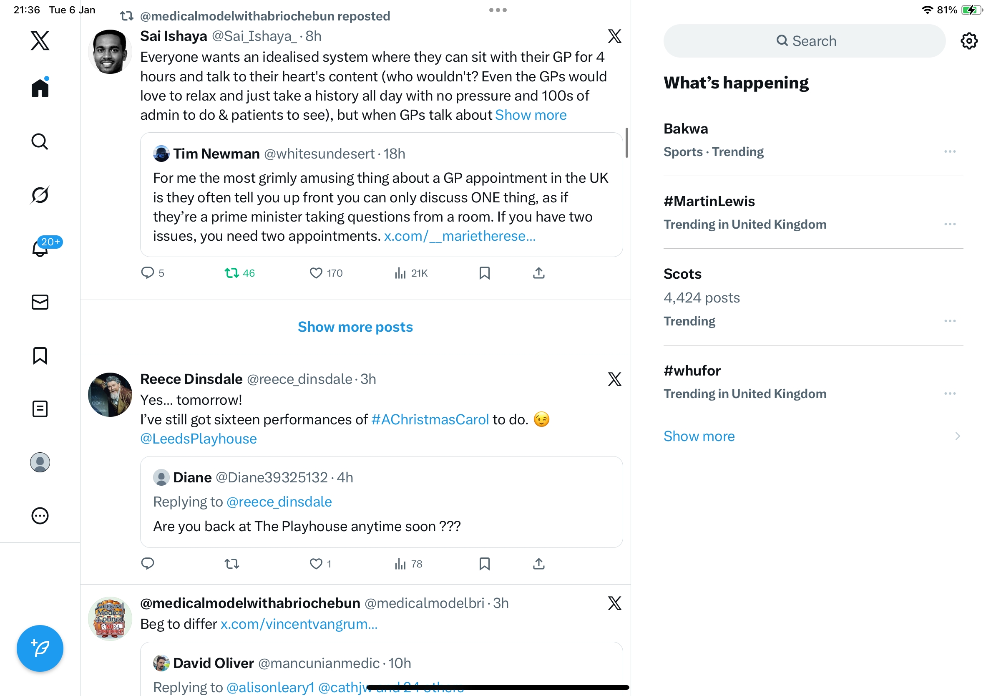Screen dimensions: 996x696
Task: Click the Search input field
Action: pos(804,41)
